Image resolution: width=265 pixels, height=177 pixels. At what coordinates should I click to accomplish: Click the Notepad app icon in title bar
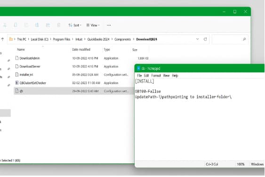[138, 68]
